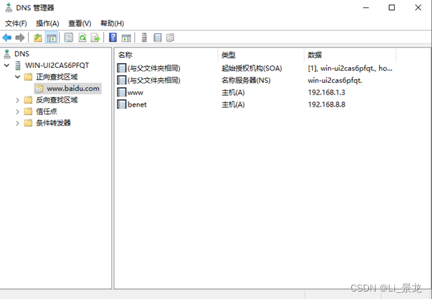Select the www record name
The image size is (432, 299).
[135, 92]
